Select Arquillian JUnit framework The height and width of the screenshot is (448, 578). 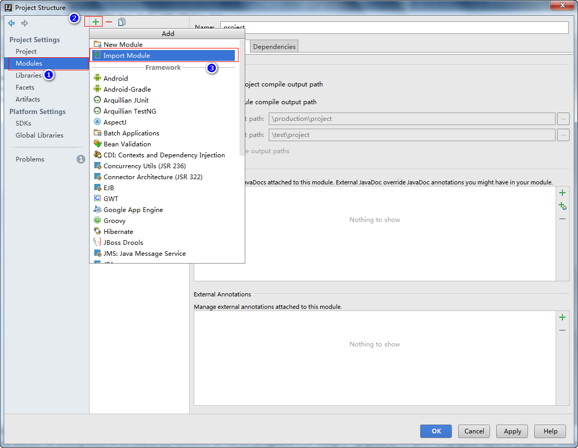tap(165, 101)
